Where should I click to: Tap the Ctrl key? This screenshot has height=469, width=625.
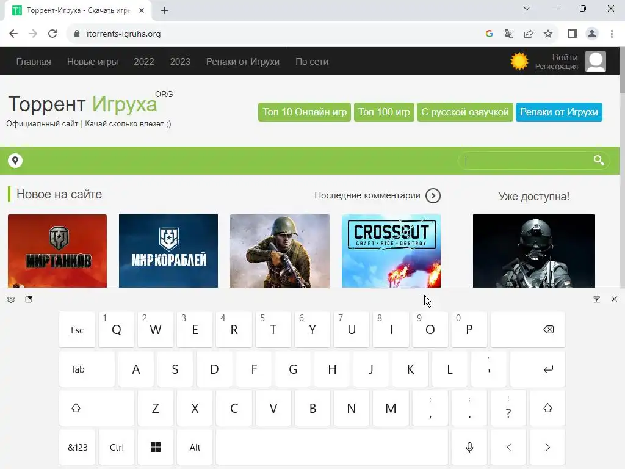[117, 448]
